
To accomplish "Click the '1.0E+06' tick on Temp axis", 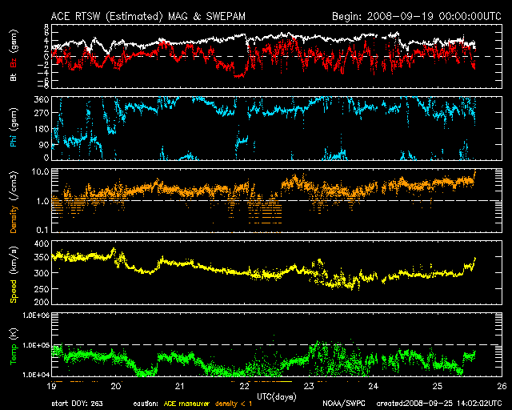I will coord(36,316).
